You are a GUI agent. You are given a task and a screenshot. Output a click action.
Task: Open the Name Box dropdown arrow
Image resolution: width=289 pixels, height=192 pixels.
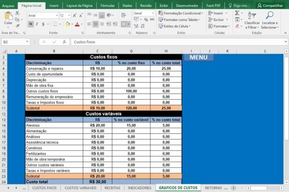[x=27, y=42]
